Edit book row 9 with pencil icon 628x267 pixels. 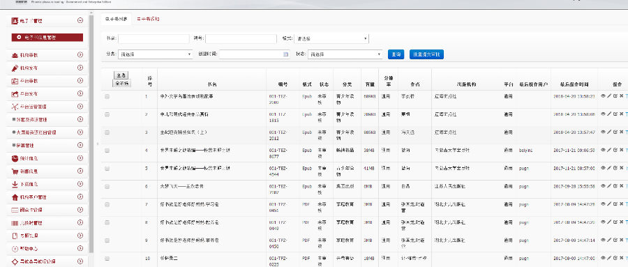[x=609, y=241]
